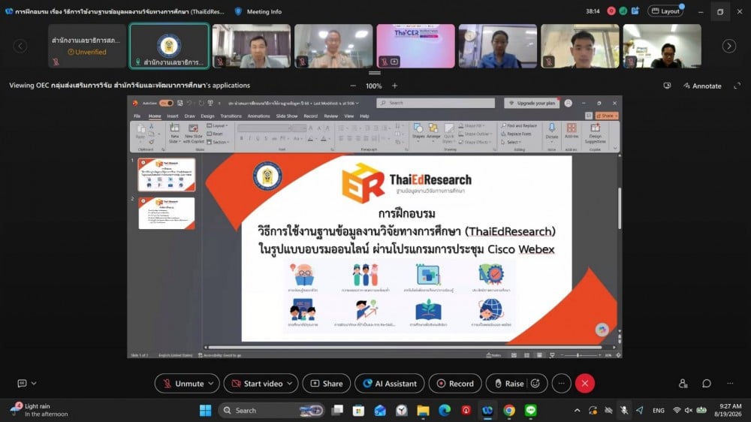Open PowerPoint Slide Show tab
Viewport: 751px width, 422px height.
tap(286, 116)
